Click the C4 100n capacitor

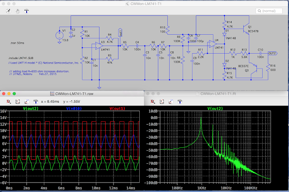137,46
